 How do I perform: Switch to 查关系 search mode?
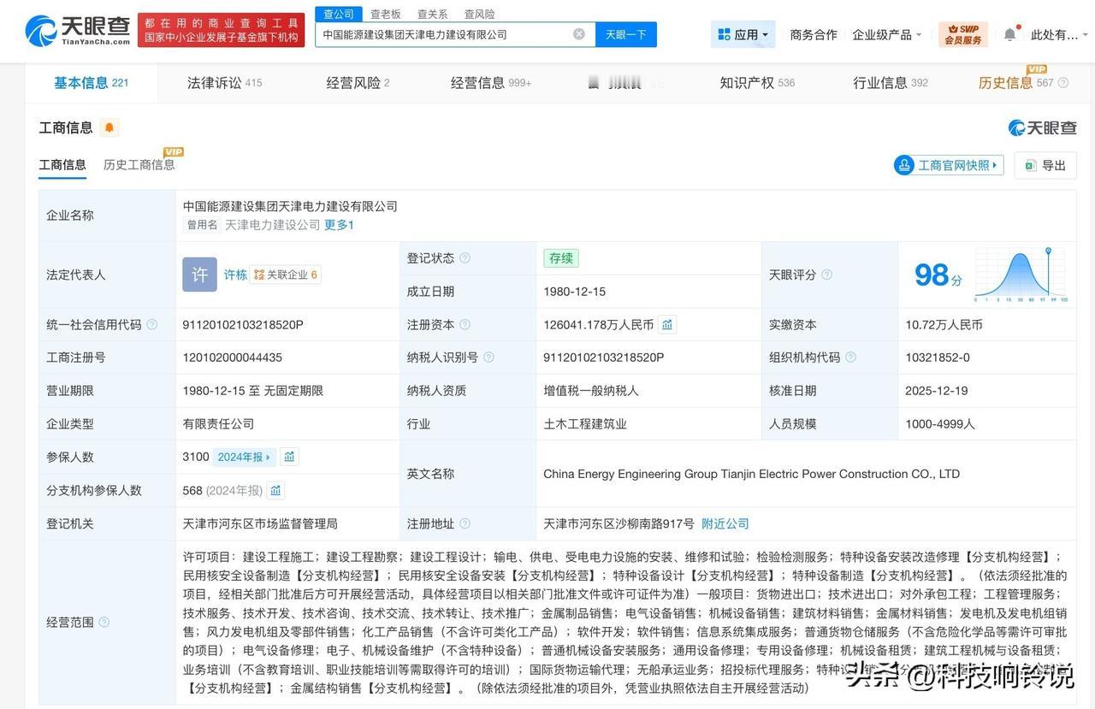pos(433,14)
